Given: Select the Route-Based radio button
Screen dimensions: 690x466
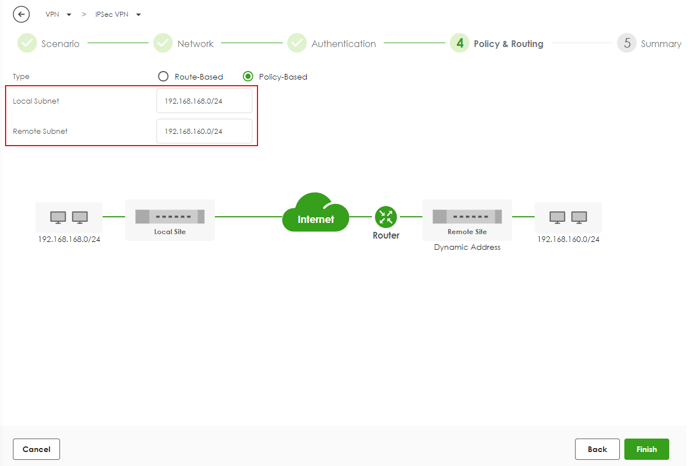Looking at the screenshot, I should pos(163,77).
